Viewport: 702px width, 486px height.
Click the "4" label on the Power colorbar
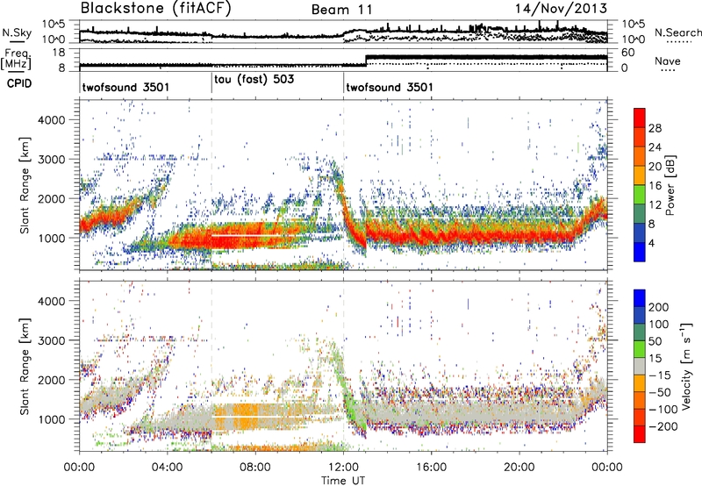click(x=651, y=243)
